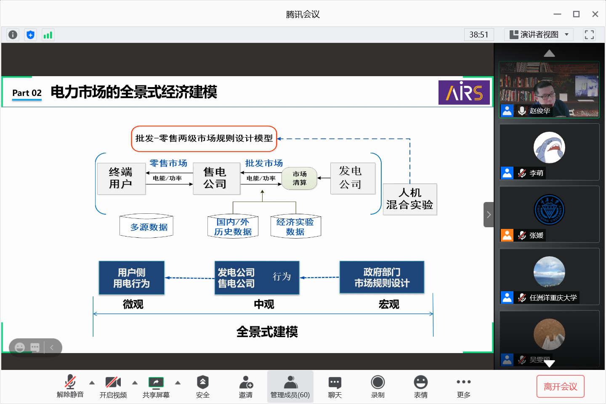Enter fullscreen mode via the corner icon

tap(589, 35)
